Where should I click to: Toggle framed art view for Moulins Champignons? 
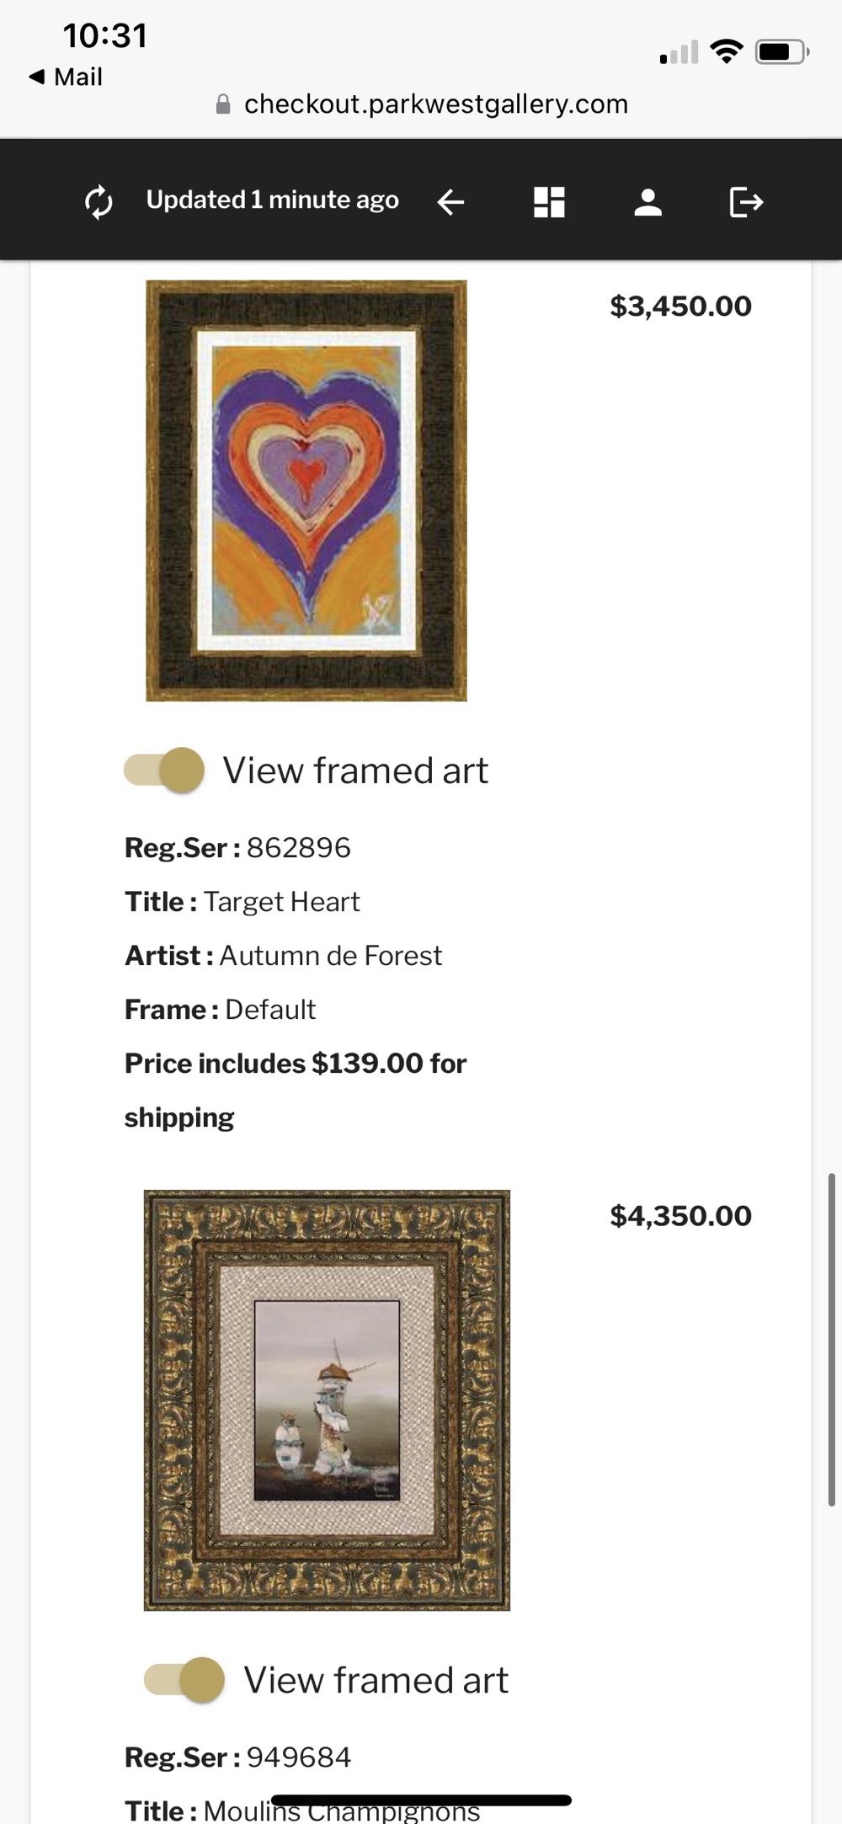pyautogui.click(x=184, y=1679)
